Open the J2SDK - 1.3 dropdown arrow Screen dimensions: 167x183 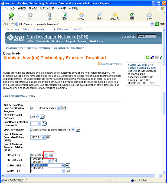63,171
